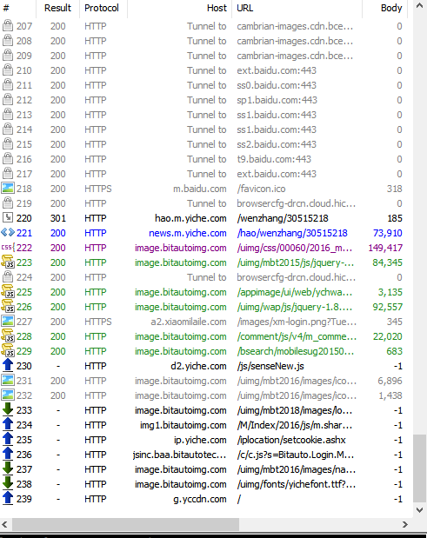This screenshot has height=538, width=427.
Task: Click the green download arrow of session 233
Action: (x=8, y=409)
